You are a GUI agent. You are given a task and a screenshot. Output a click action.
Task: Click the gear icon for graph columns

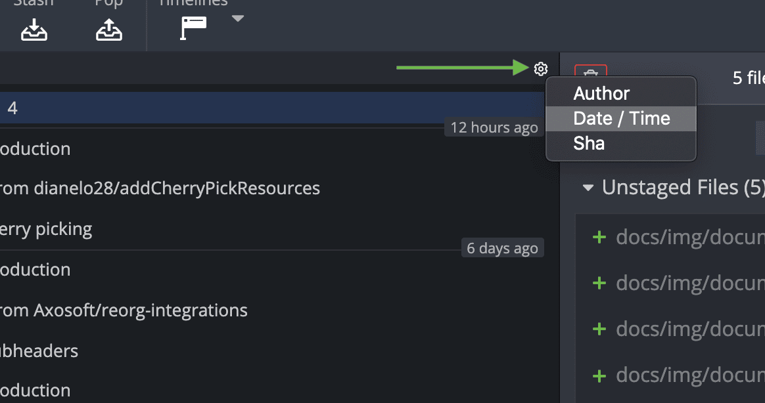(x=540, y=69)
